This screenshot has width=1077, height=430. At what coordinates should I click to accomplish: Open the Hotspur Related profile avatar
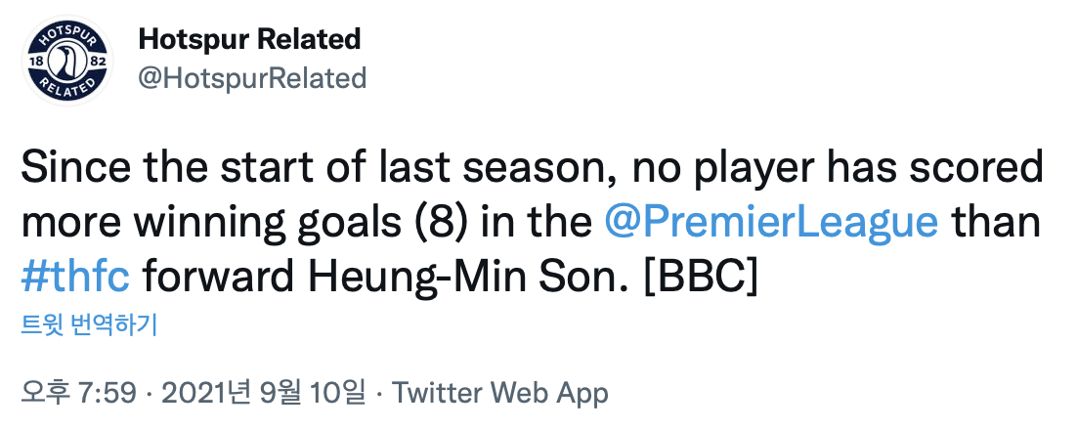(64, 62)
